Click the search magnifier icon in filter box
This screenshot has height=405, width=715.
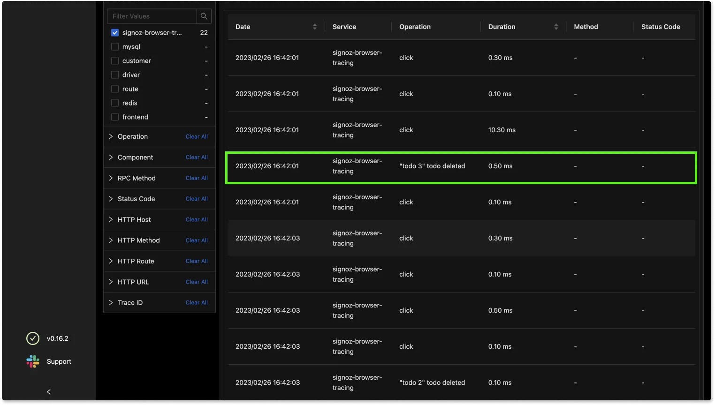click(204, 16)
